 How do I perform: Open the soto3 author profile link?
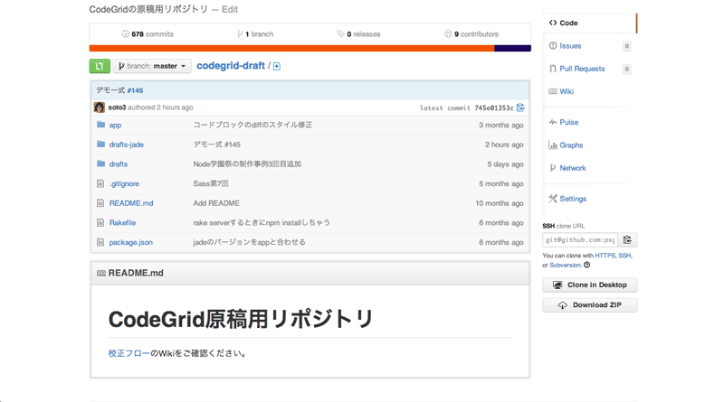[117, 108]
